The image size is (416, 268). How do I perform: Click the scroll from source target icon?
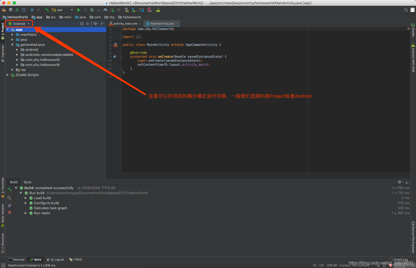click(82, 24)
